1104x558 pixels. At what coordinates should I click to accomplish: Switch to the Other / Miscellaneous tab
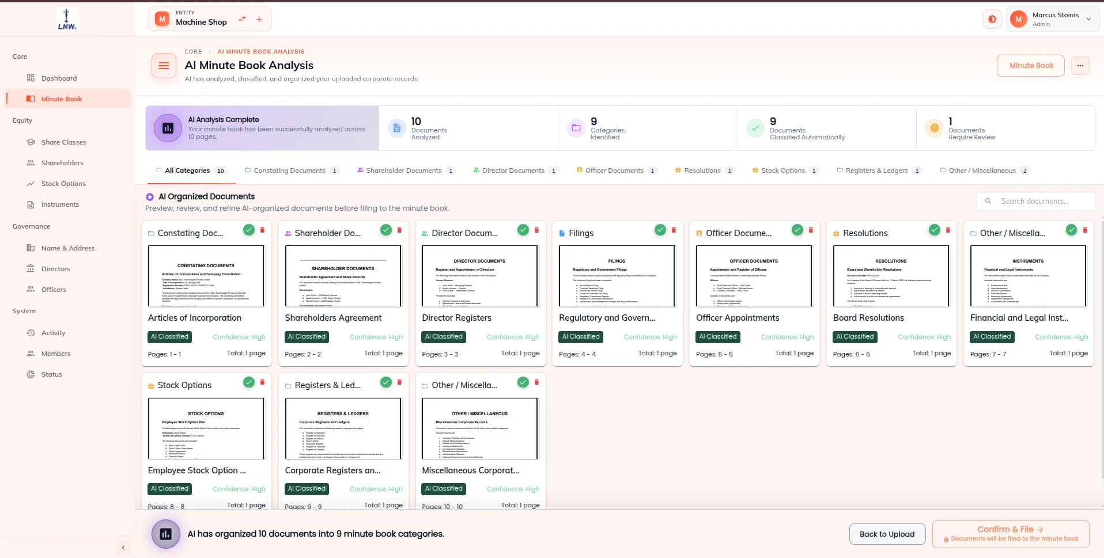point(984,170)
